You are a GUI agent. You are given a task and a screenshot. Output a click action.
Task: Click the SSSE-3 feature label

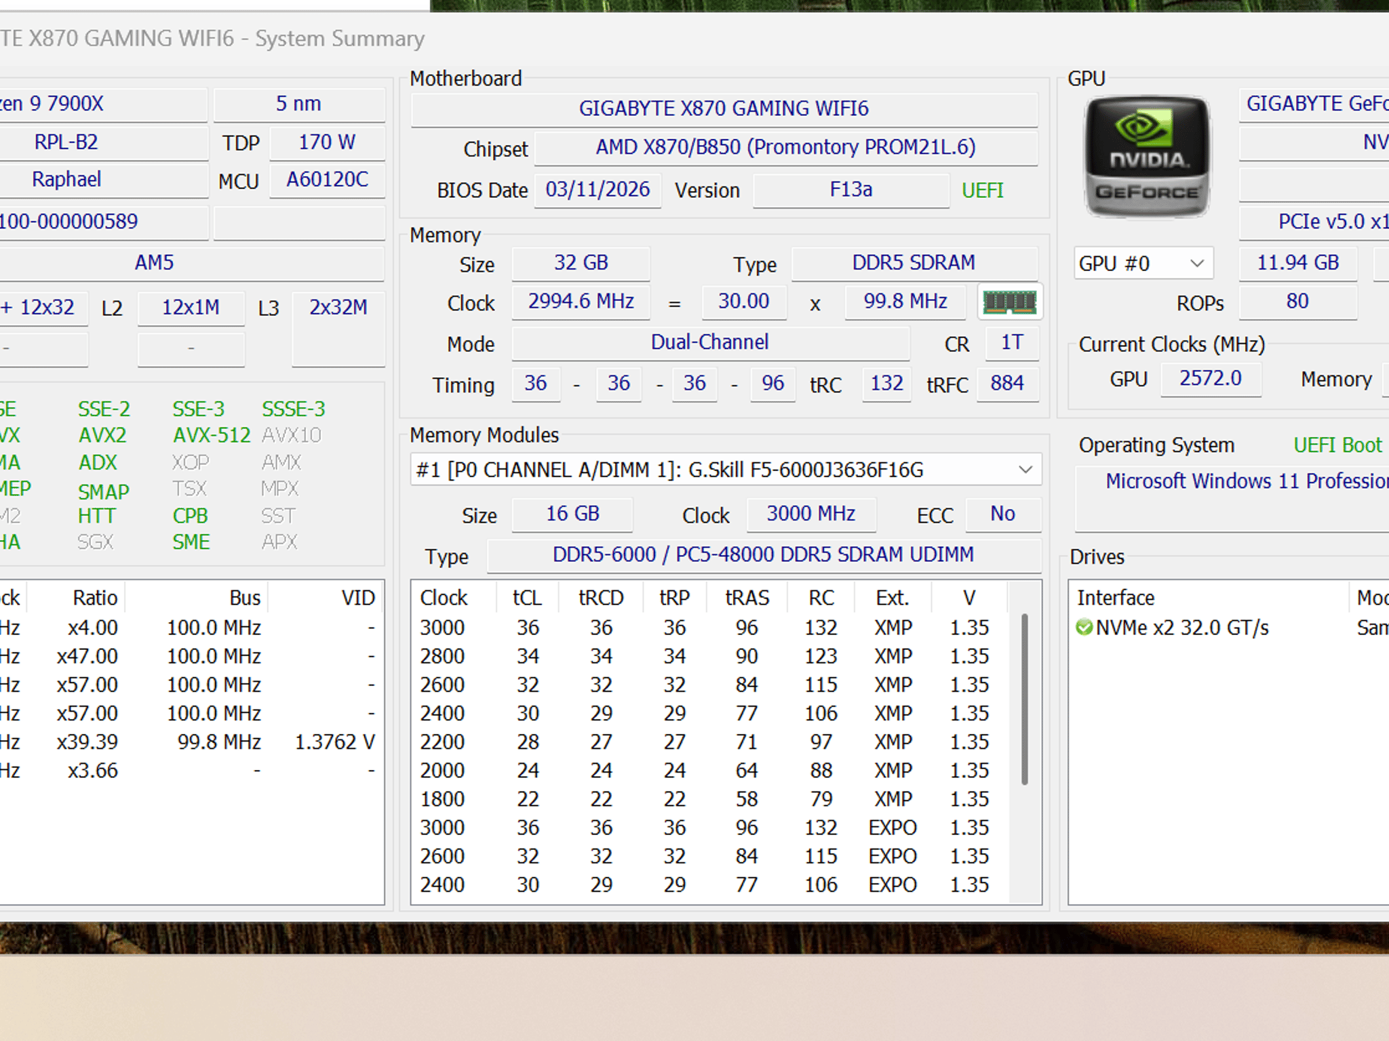(294, 409)
